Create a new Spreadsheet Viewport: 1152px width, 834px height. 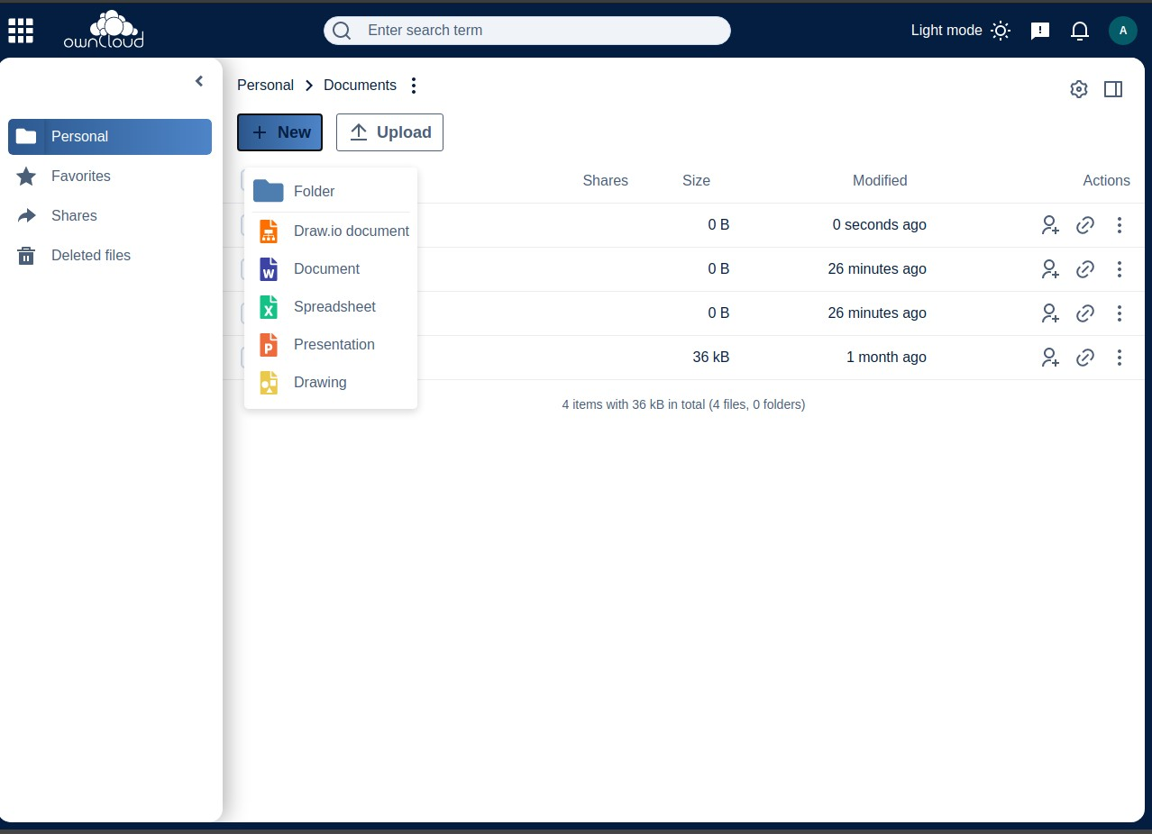(x=331, y=307)
